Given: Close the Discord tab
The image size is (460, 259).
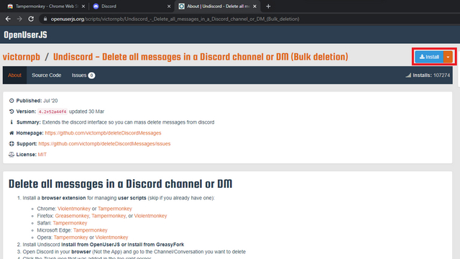Looking at the screenshot, I should click(169, 6).
